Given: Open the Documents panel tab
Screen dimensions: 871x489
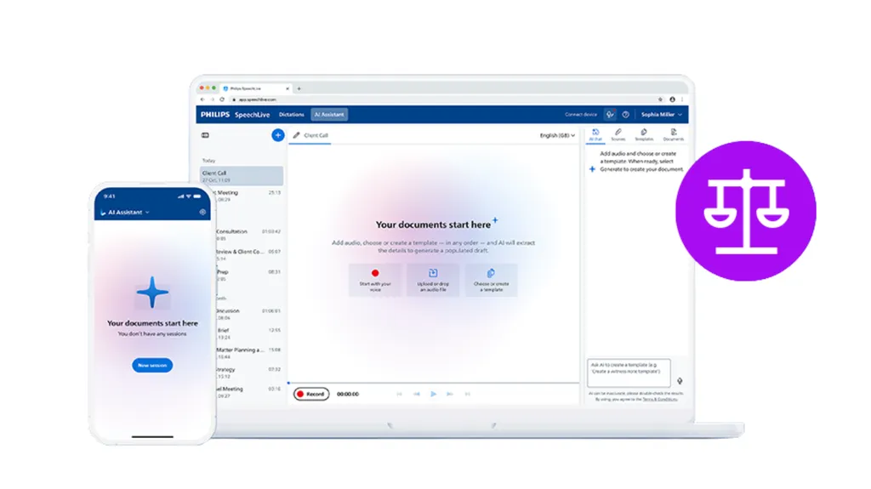Looking at the screenshot, I should click(674, 135).
